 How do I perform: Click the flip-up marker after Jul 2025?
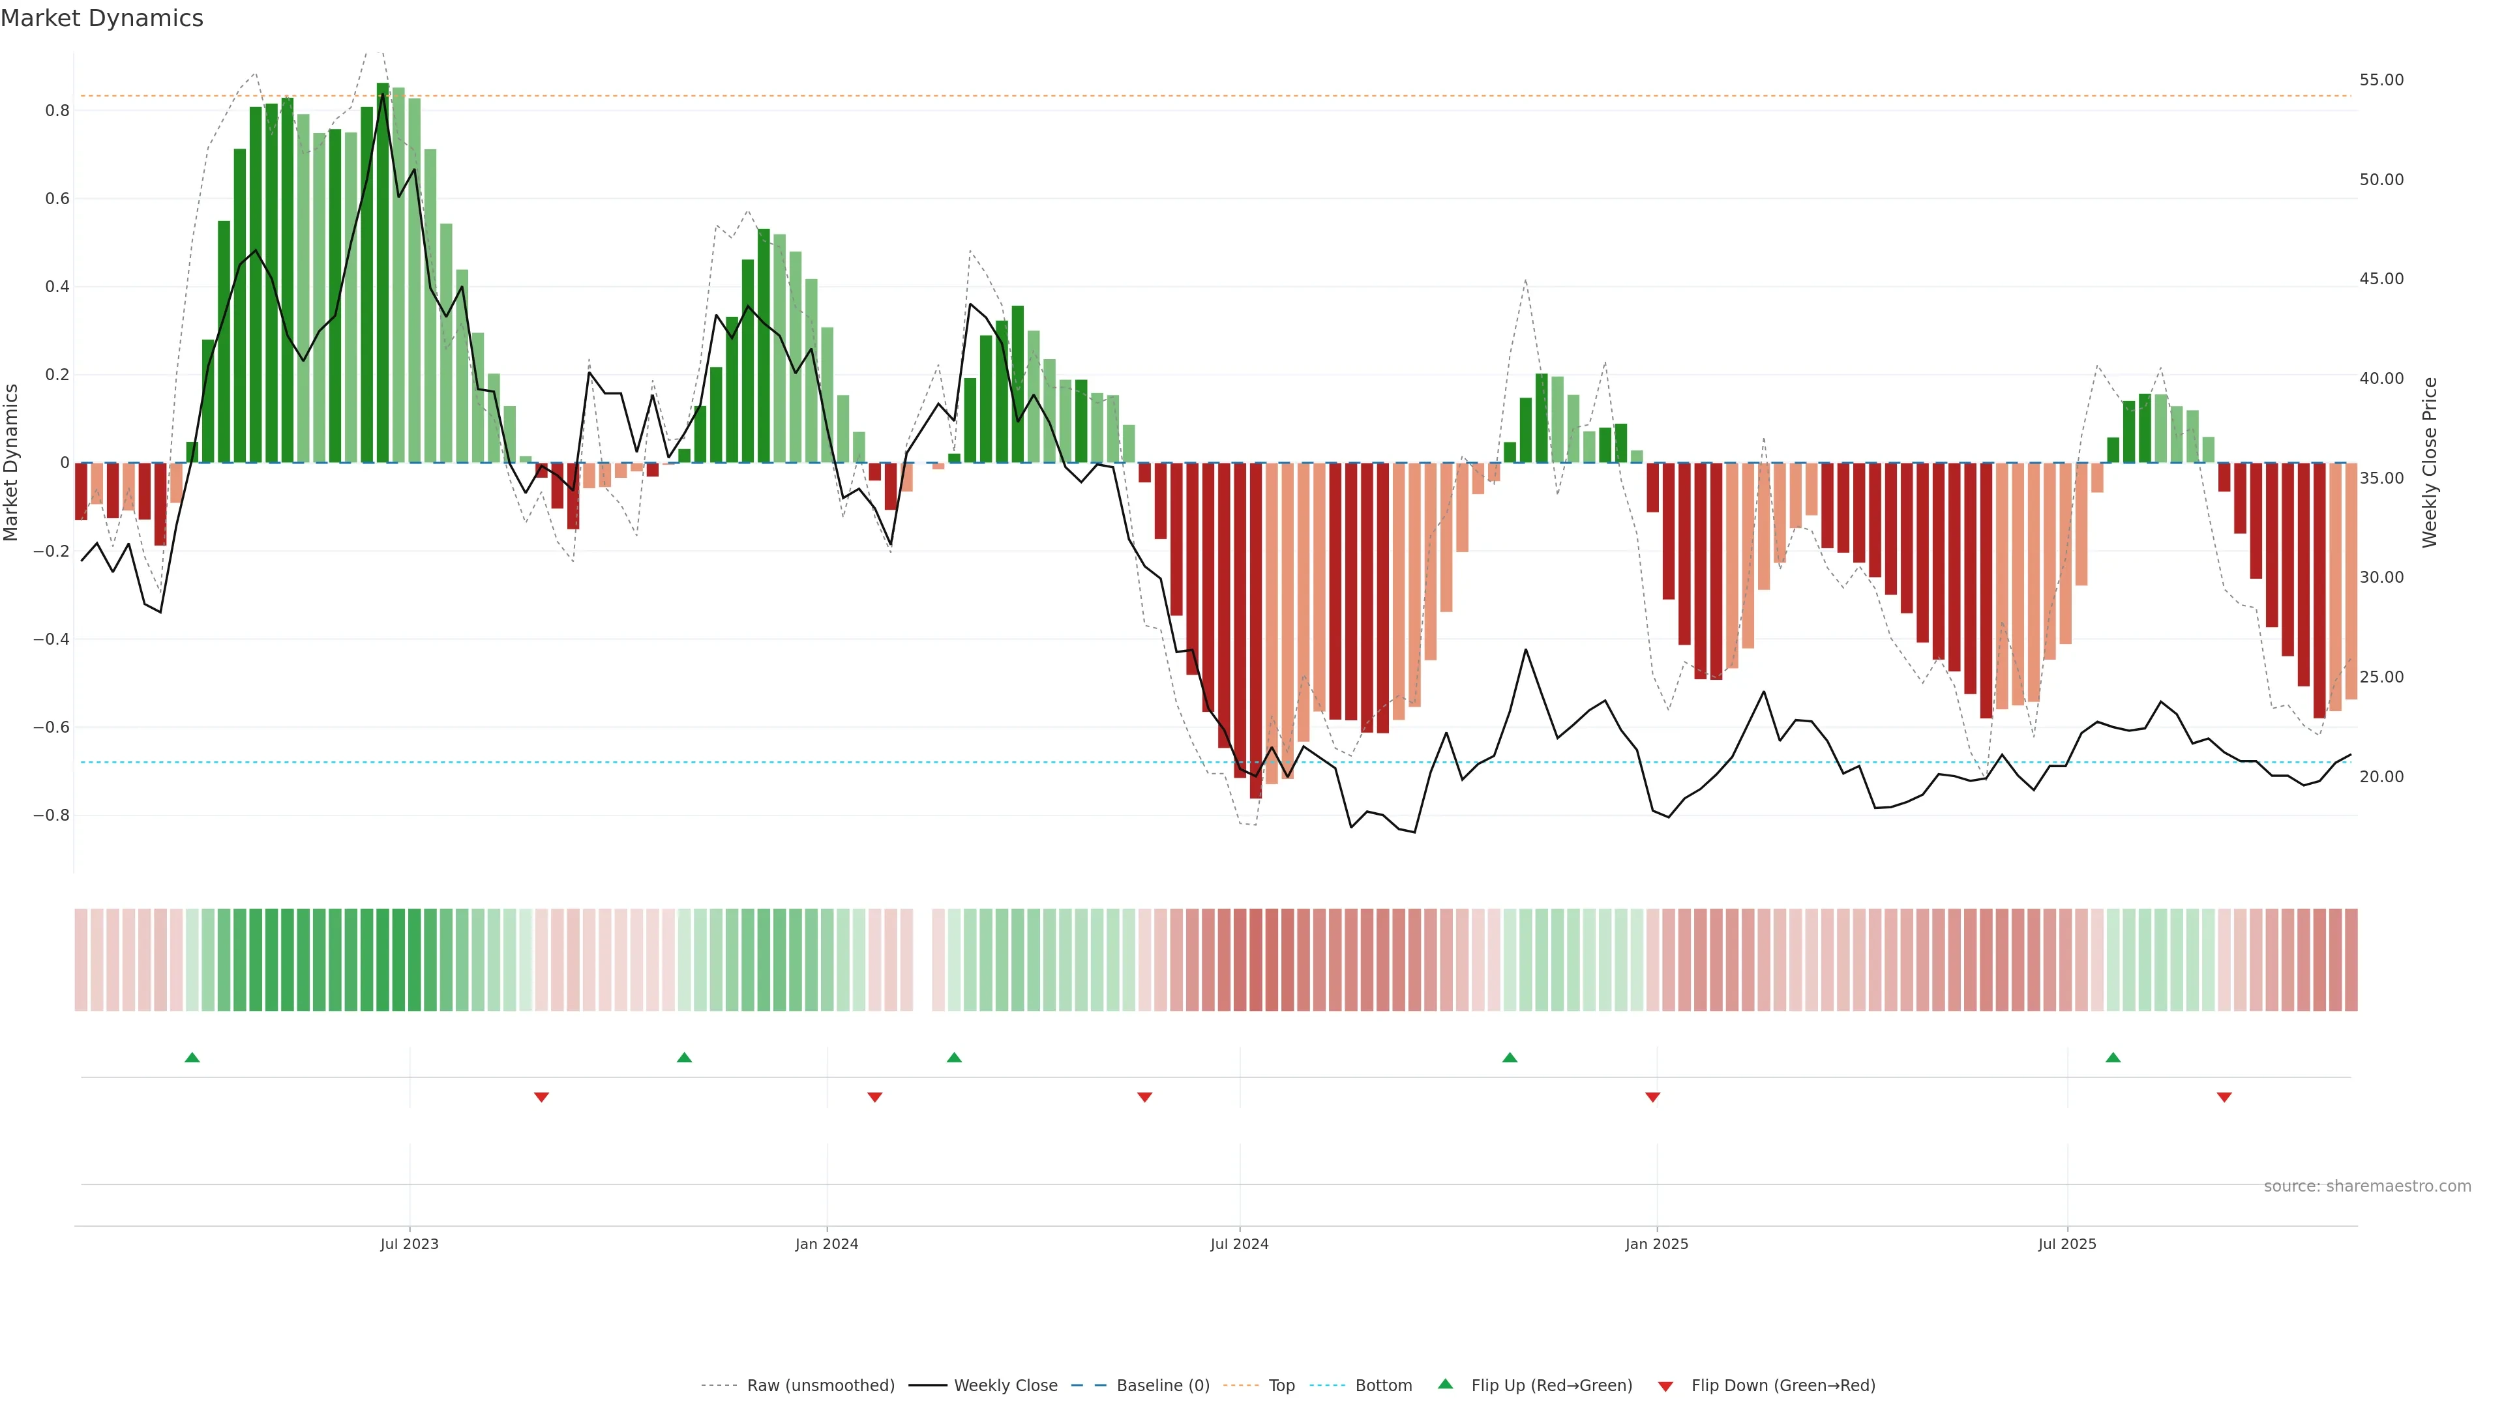coord(2113,1057)
